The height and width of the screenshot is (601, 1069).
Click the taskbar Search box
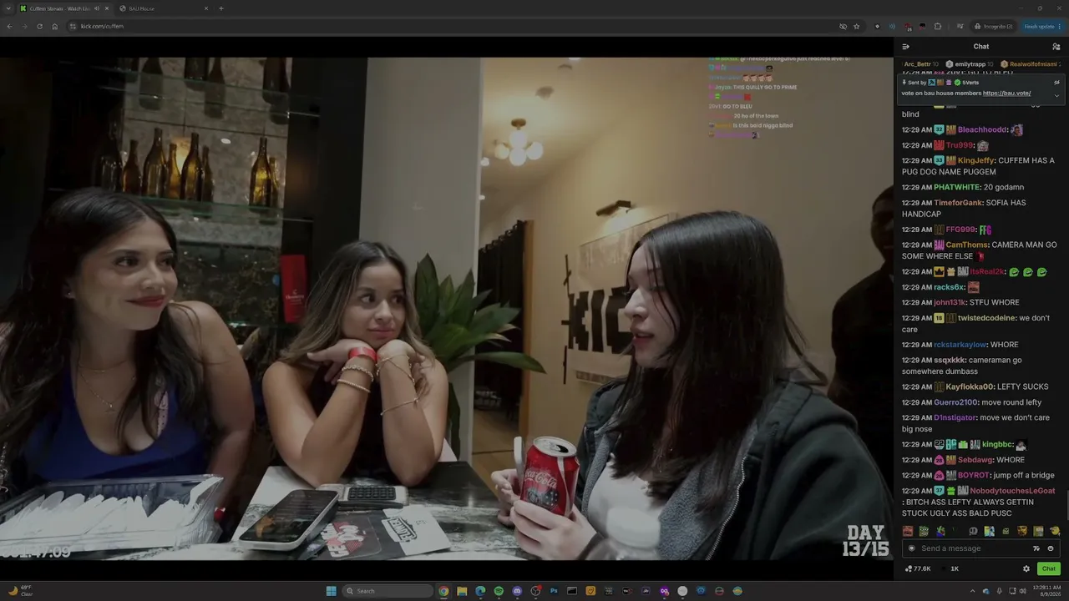pyautogui.click(x=388, y=591)
